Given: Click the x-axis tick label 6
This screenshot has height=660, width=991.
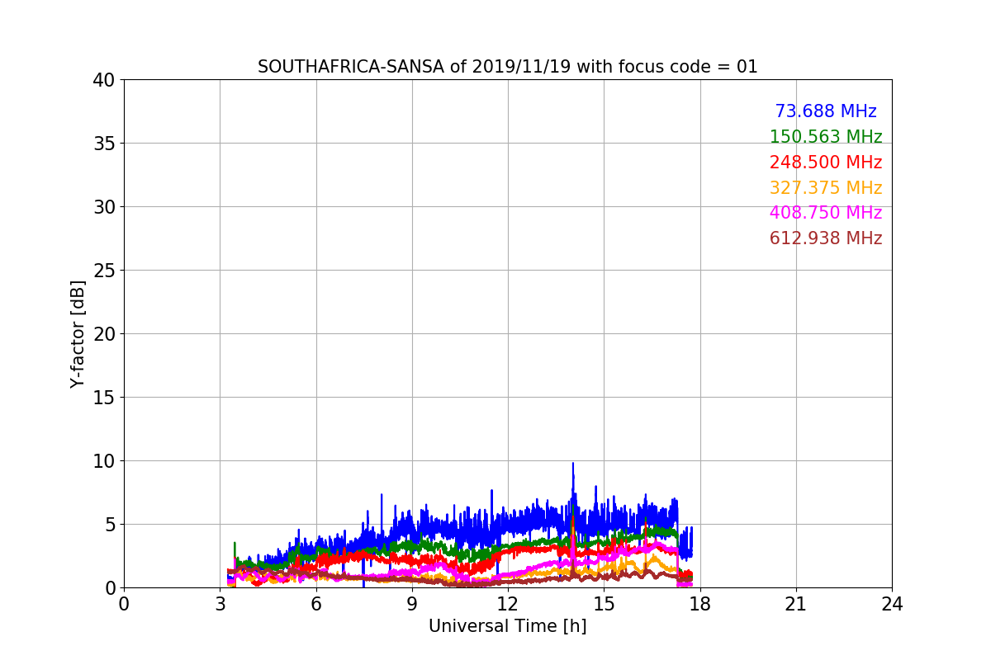Looking at the screenshot, I should [316, 604].
